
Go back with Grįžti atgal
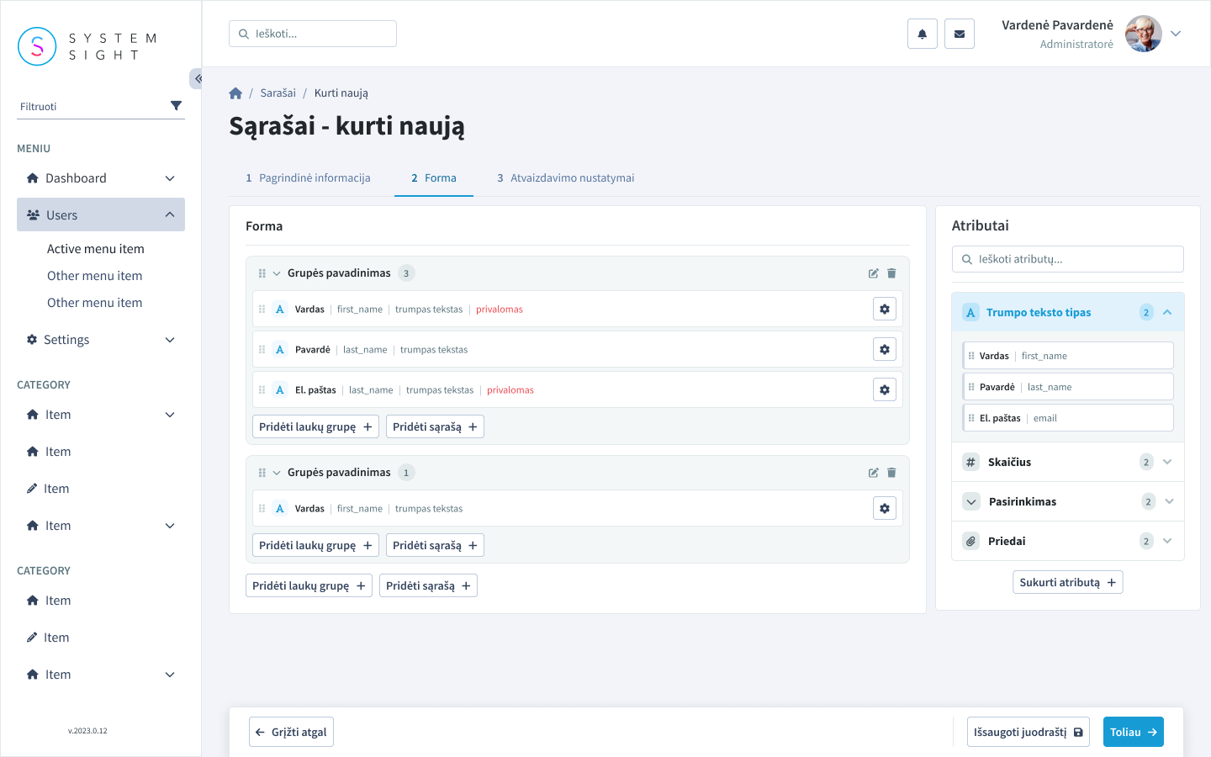point(291,732)
